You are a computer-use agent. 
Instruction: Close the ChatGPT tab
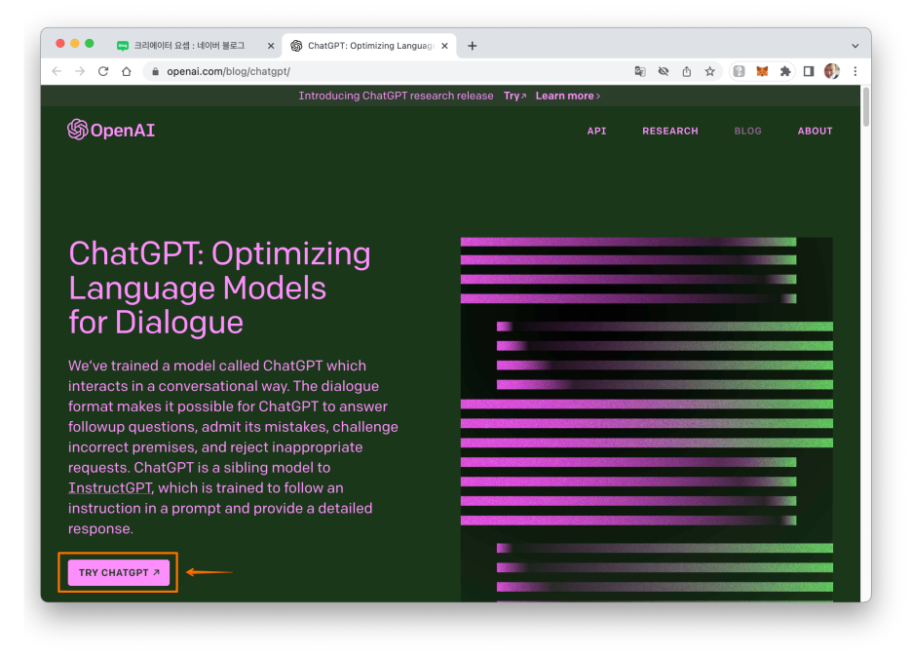click(x=444, y=46)
